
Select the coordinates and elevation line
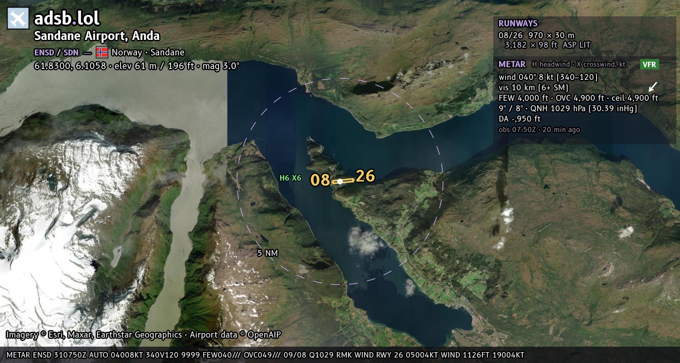click(137, 66)
